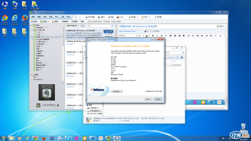Open the Tools menu in Evernote menu bar
Viewport: 251px width, 141px height.
click(x=62, y=17)
